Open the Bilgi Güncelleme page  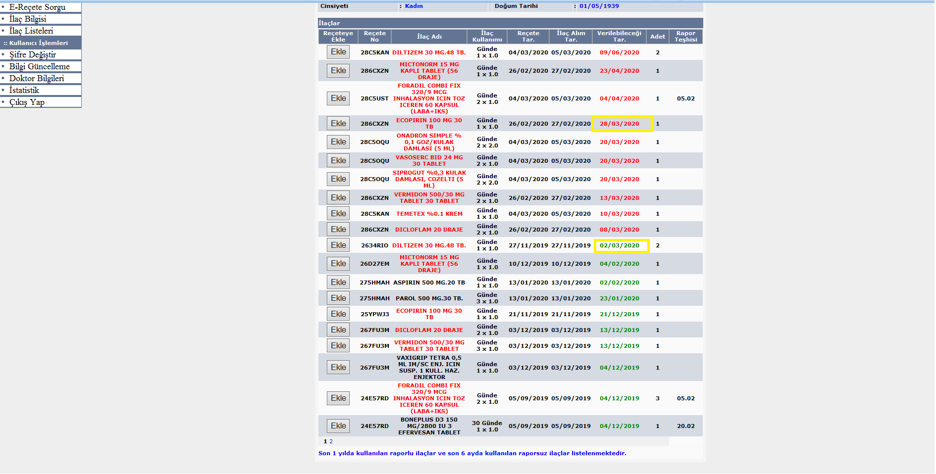point(40,66)
